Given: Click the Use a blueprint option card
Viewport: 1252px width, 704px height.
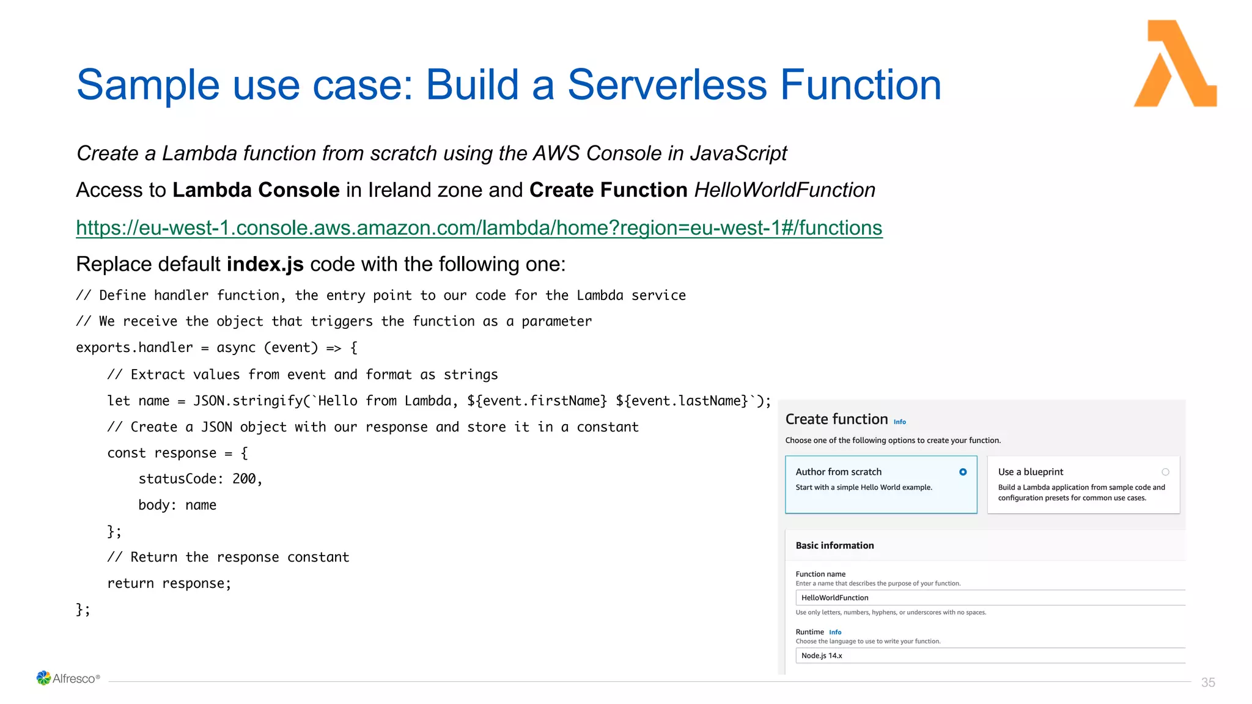Looking at the screenshot, I should (x=1082, y=495).
